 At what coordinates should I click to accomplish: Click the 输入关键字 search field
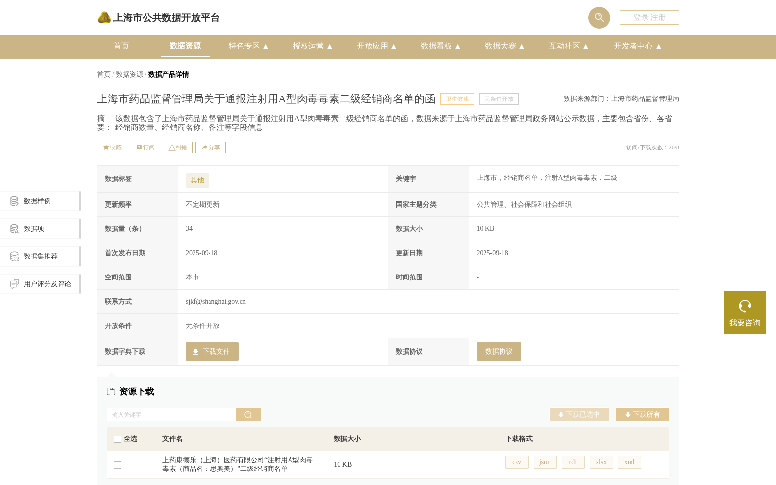[171, 415]
